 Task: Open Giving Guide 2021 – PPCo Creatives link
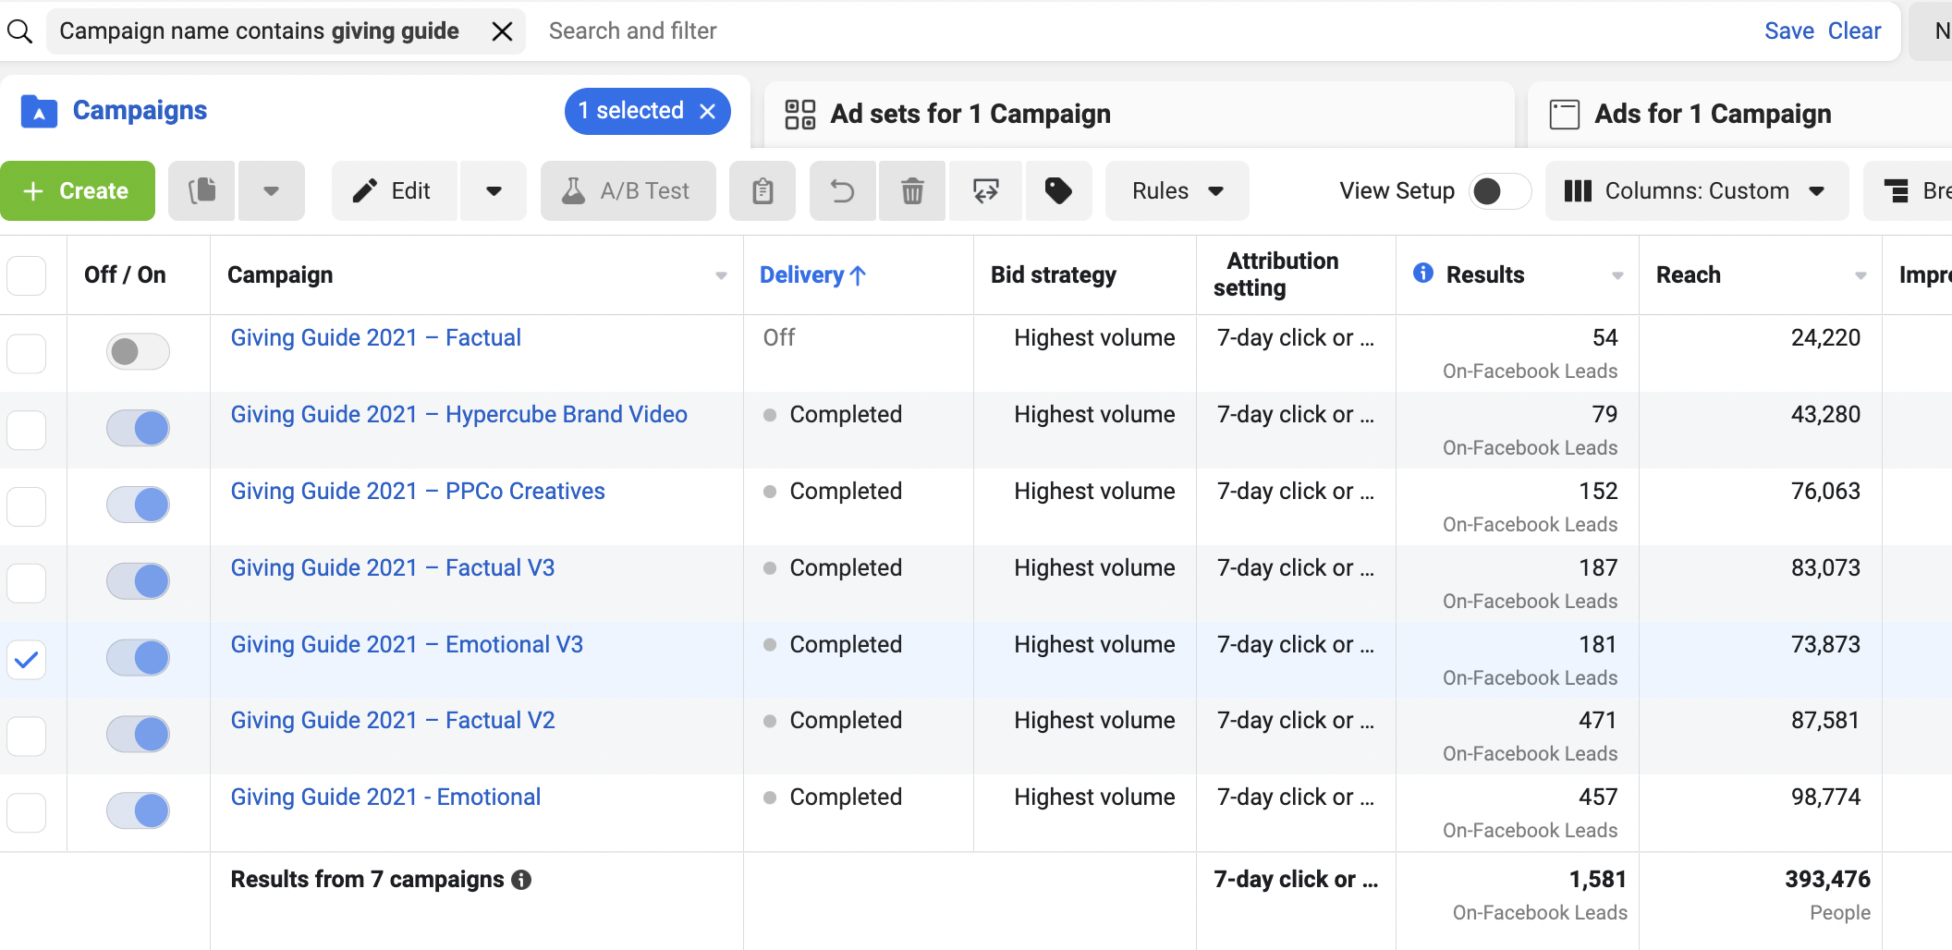click(x=418, y=492)
